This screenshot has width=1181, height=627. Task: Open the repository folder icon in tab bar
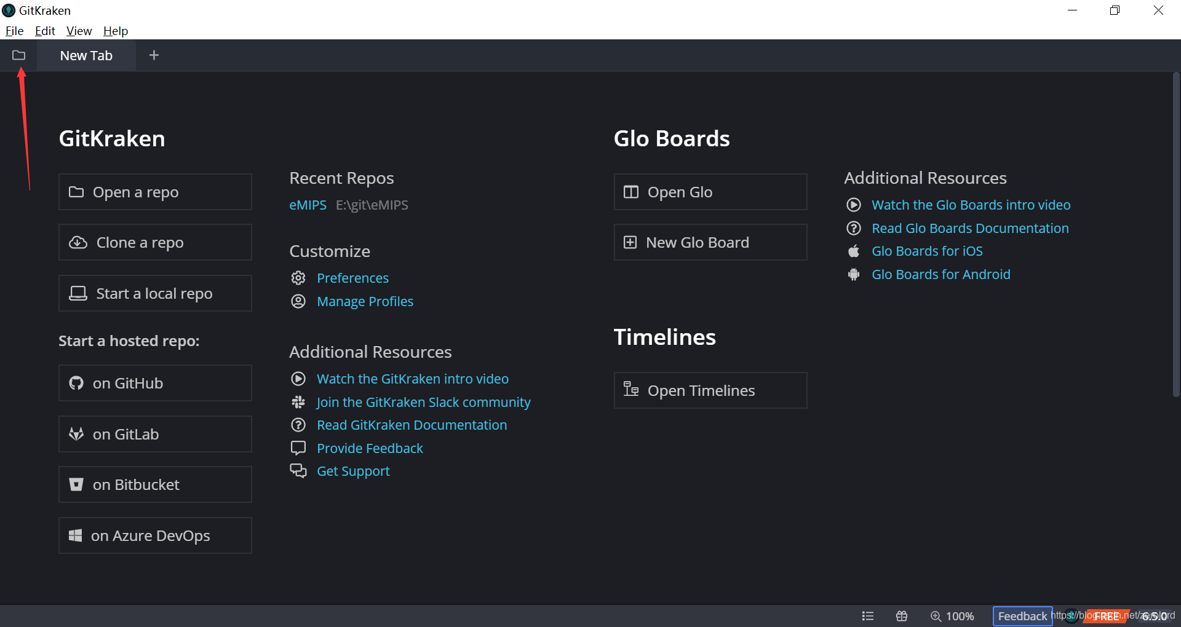(19, 55)
